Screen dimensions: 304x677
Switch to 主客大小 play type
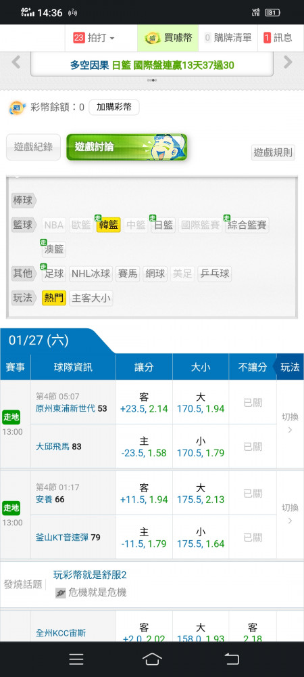[91, 298]
